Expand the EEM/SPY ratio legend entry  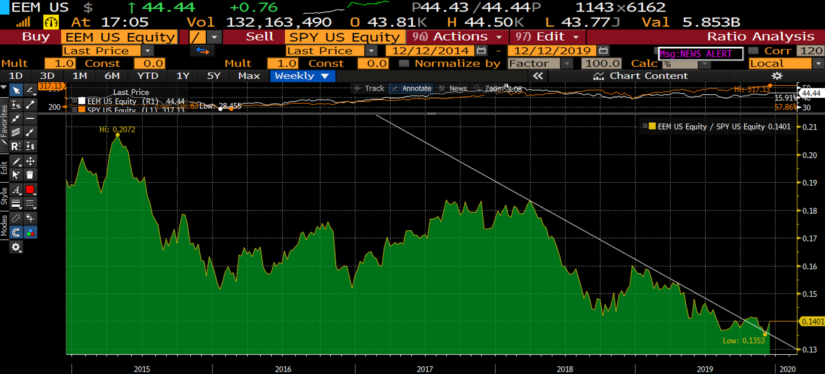click(x=645, y=126)
